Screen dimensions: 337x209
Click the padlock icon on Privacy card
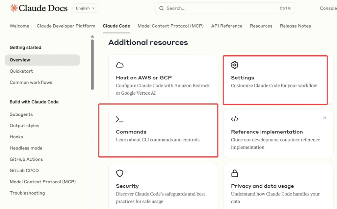[235, 173]
